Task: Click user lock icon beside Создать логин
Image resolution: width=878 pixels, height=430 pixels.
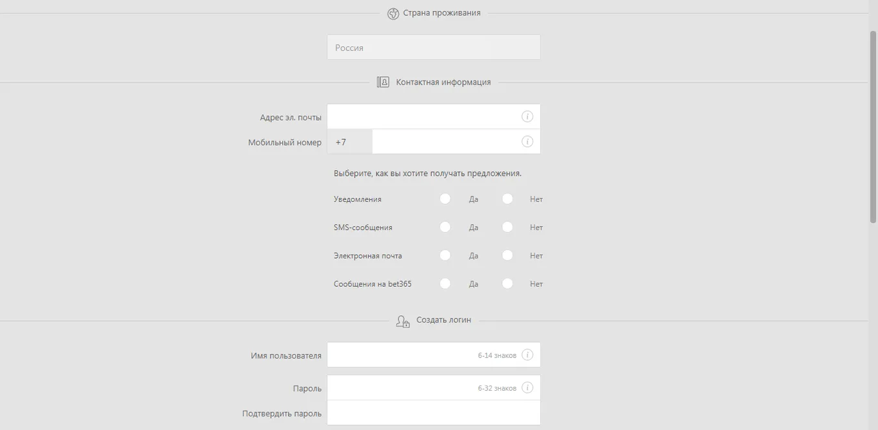Action: (x=403, y=321)
